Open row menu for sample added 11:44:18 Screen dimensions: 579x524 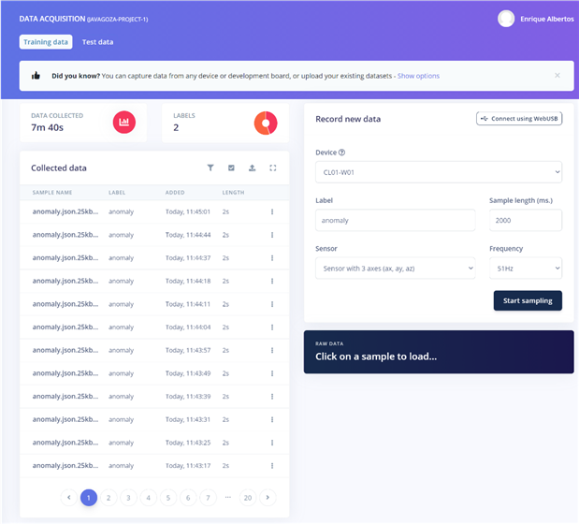[x=272, y=281]
